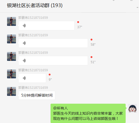Viewport: 139px width, 123px height.
Task: Open sender avatar next to the 37" voice message
Action: click(12, 21)
